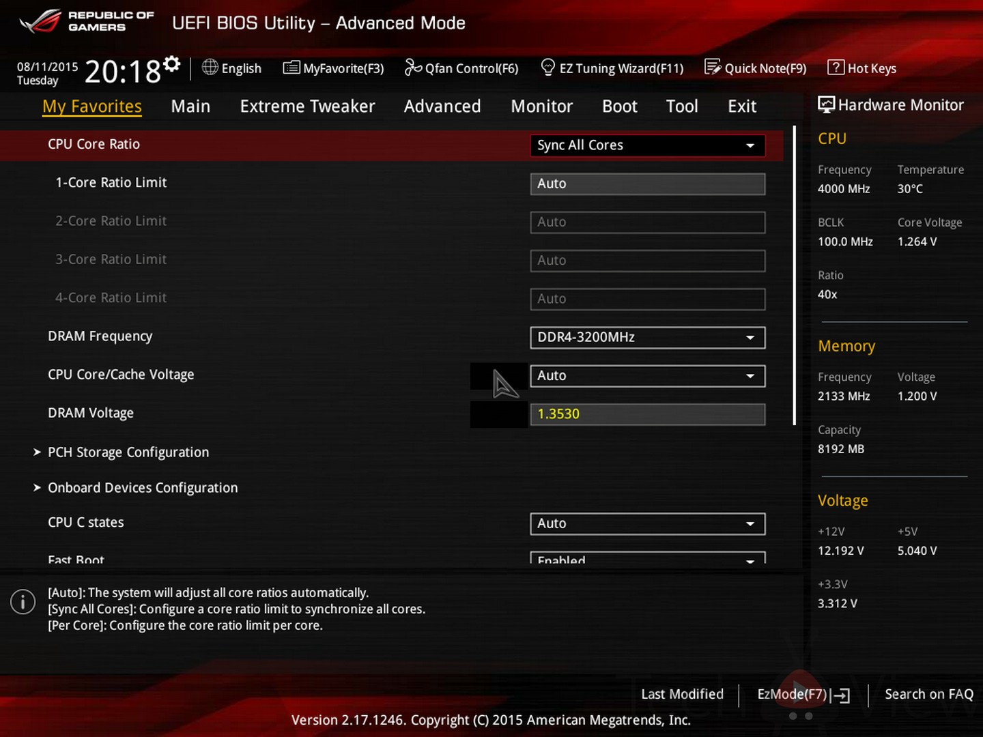Click the ROG Republic of Gamers logo
983x737 pixels.
(x=87, y=22)
